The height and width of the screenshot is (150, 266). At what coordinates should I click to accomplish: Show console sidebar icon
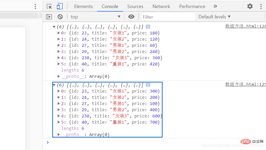coord(49,17)
